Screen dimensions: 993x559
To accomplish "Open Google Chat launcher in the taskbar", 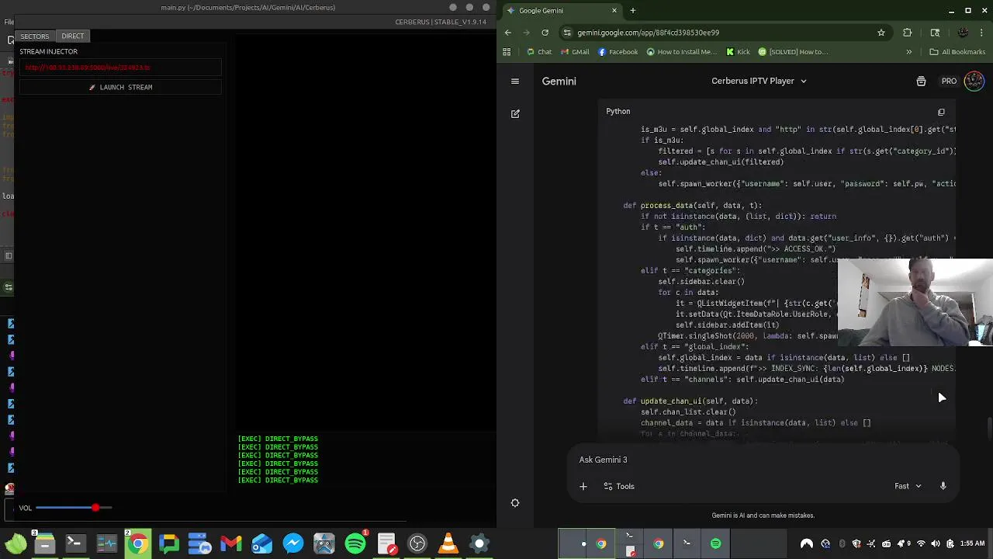I will 169,543.
